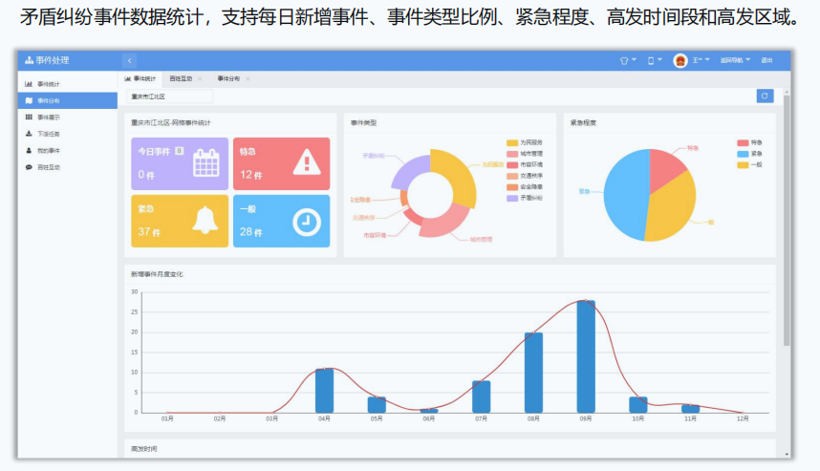
Task: Click the warning triangle on 特急 card
Action: (x=307, y=161)
